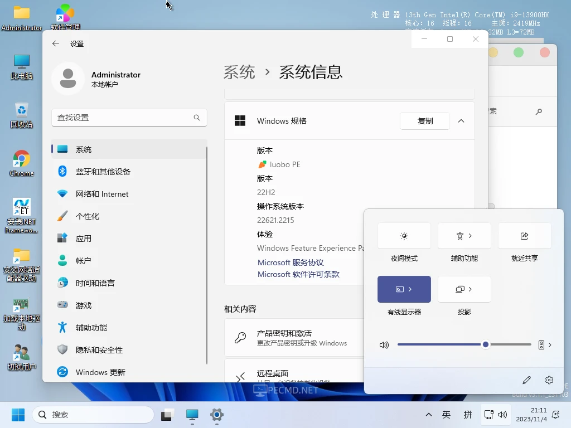
Task: Open 安装网络适配器驱动 shortcut
Action: coord(22,265)
